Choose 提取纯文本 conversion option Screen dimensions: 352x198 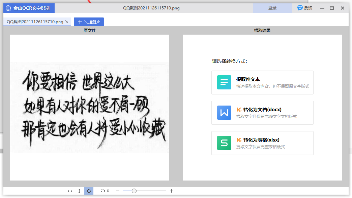[262, 83]
